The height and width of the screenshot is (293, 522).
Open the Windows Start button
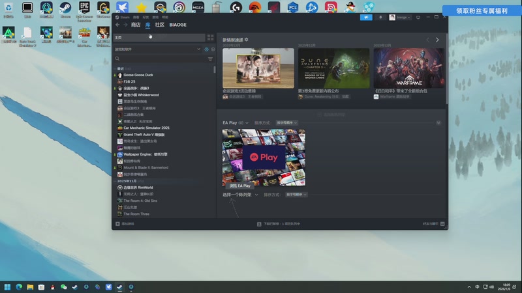[7, 286]
